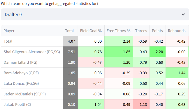Click Bam Adebayo's Rebounds value 1.44

176,73
